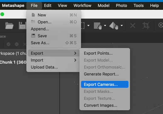This screenshot has width=163, height=114.
Task: Click the Zoom In magnifier icon
Action: pyautogui.click(x=161, y=25)
